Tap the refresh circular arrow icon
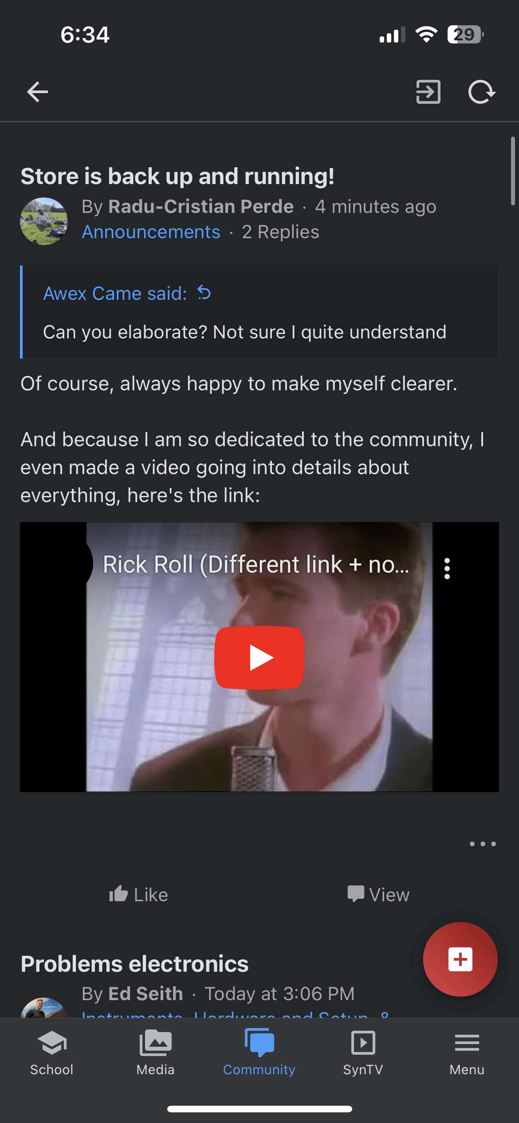The height and width of the screenshot is (1123, 519). point(482,92)
